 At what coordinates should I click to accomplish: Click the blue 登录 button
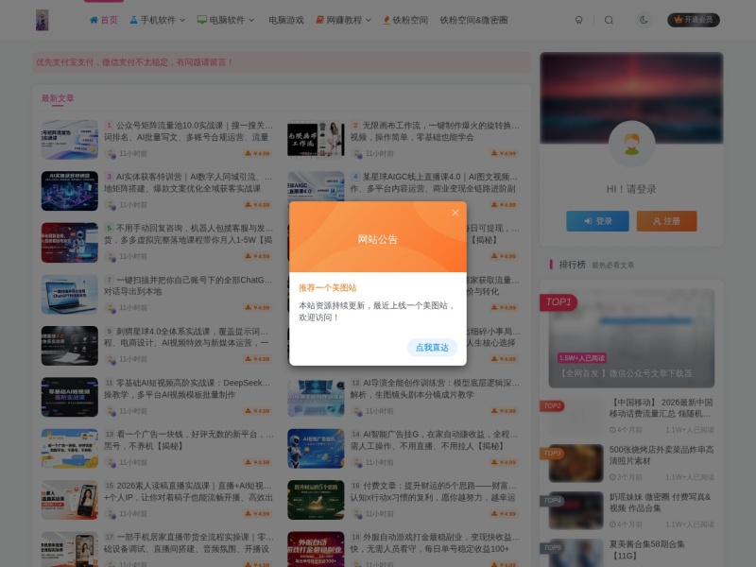(x=597, y=221)
